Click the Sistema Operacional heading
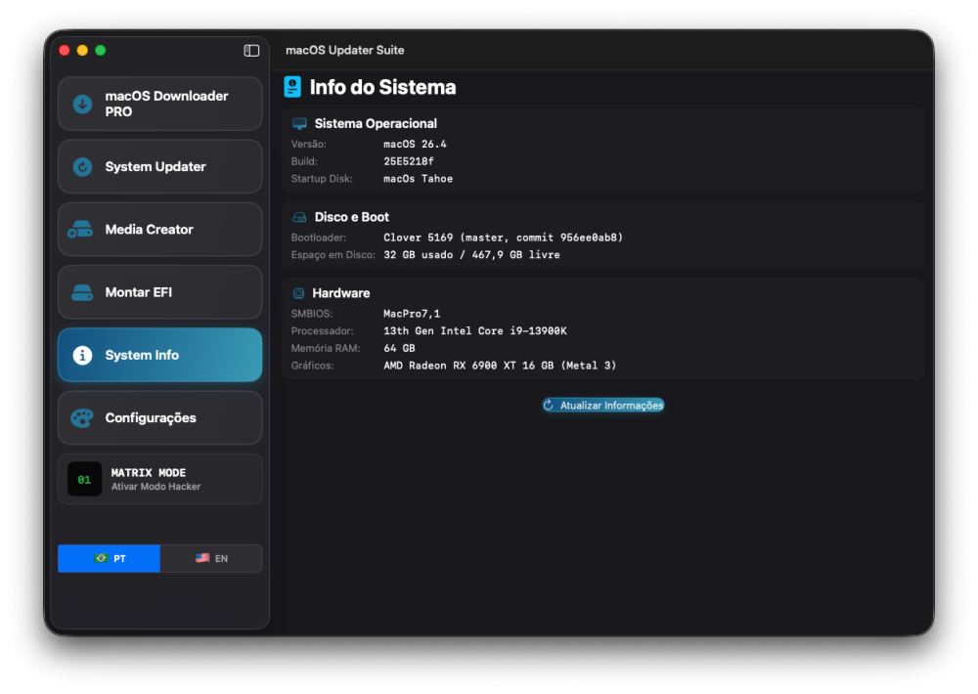 point(376,123)
